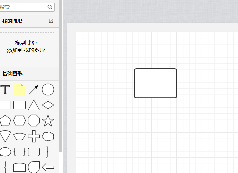This screenshot has width=238, height=173.
Task: Select the octagon shape
Action: [34, 120]
